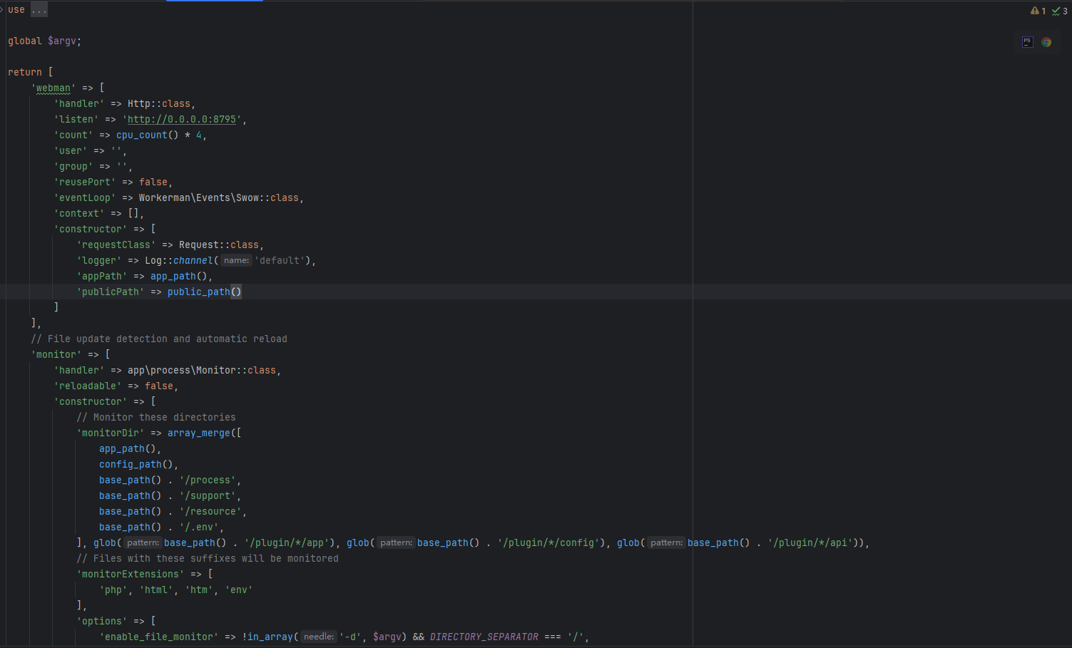Click the 'logger' key
This screenshot has height=648, width=1072.
(x=99, y=260)
